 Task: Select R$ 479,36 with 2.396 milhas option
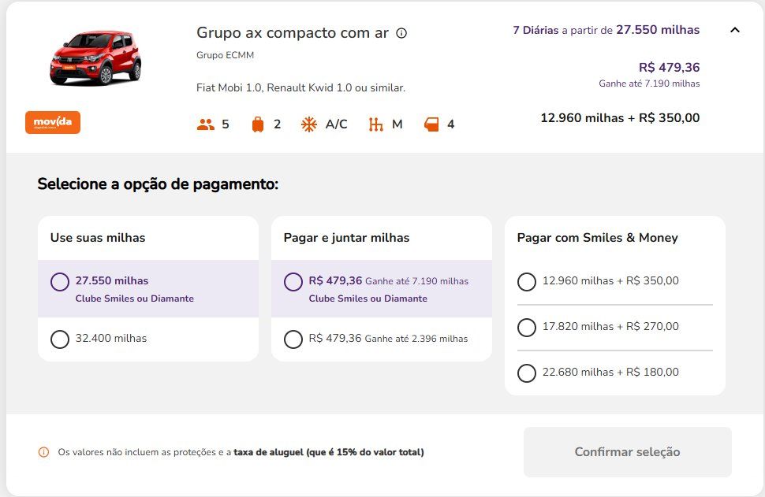(x=293, y=339)
